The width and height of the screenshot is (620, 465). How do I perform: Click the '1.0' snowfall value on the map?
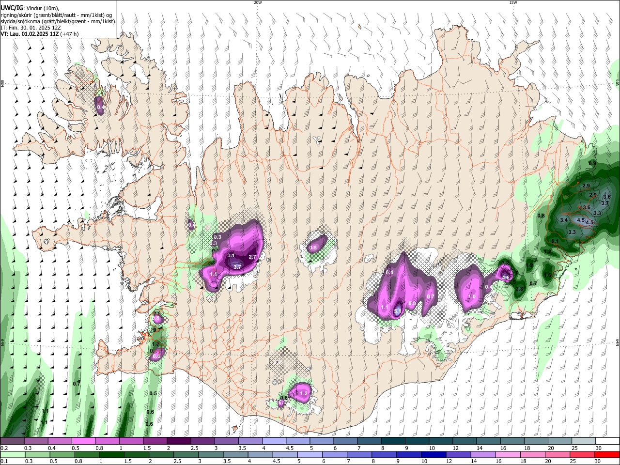[x=472, y=297]
